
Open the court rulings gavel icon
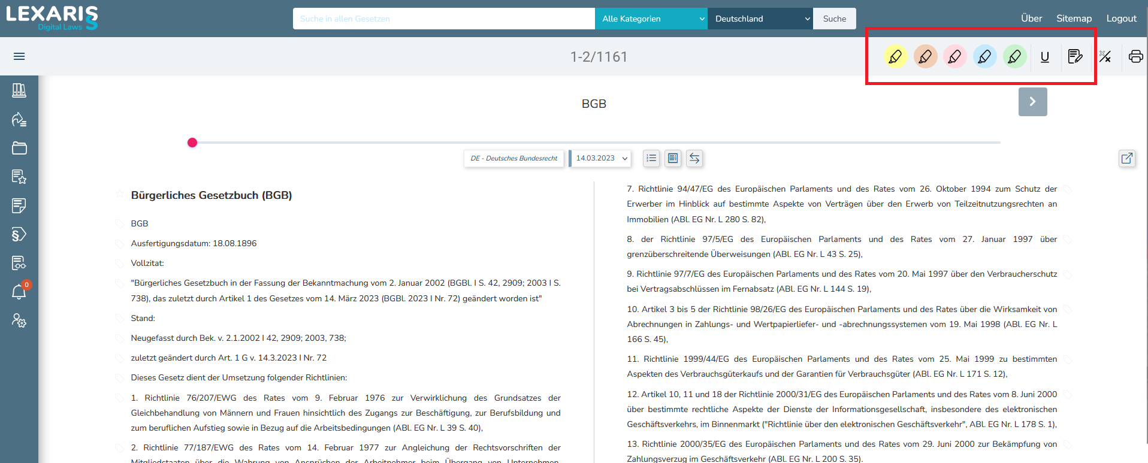coord(19,119)
